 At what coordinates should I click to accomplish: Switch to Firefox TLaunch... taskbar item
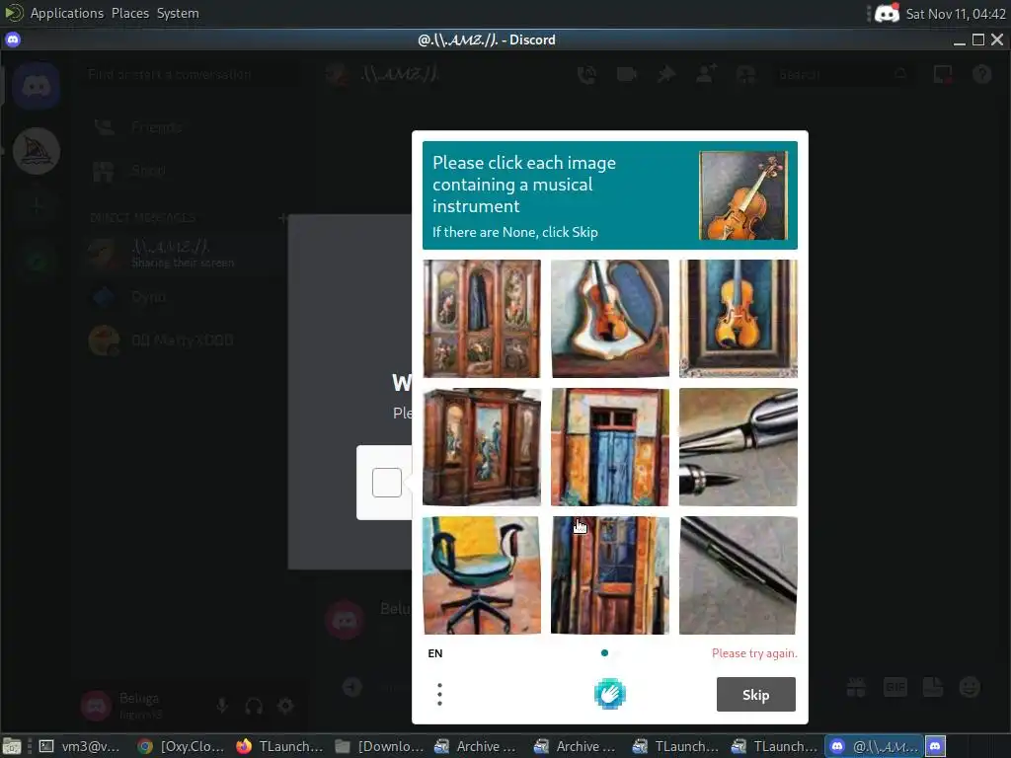(279, 746)
